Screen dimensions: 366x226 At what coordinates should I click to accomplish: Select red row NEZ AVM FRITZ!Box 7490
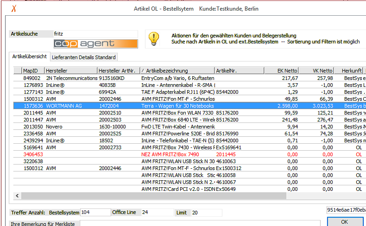tap(189, 154)
